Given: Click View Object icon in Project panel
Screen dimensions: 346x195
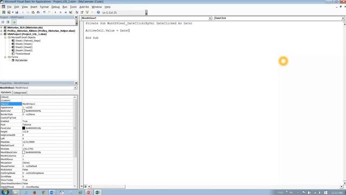Looking at the screenshot, I should (8, 22).
